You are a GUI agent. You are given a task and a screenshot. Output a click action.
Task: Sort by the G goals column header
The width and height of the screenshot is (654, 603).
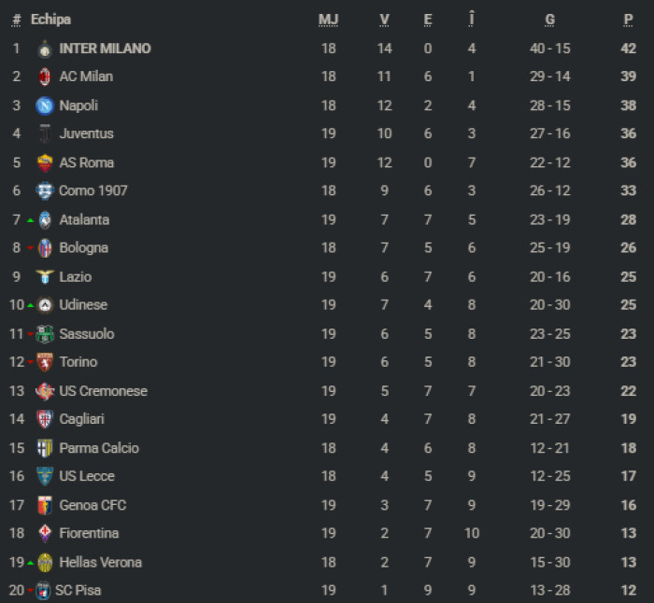coord(550,20)
